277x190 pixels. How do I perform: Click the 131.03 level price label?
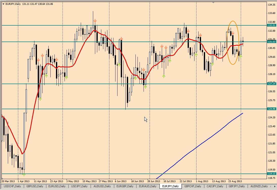pyautogui.click(x=271, y=42)
